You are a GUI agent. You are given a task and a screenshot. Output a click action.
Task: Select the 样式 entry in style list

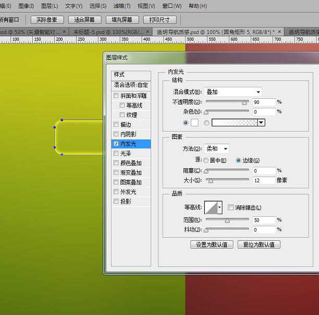point(131,75)
